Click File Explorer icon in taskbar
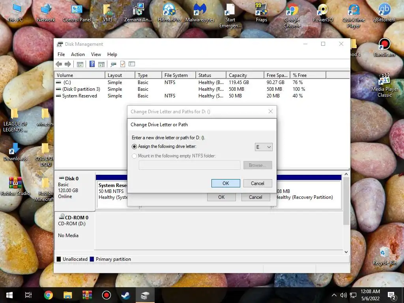The width and height of the screenshot is (404, 303). pos(68,295)
